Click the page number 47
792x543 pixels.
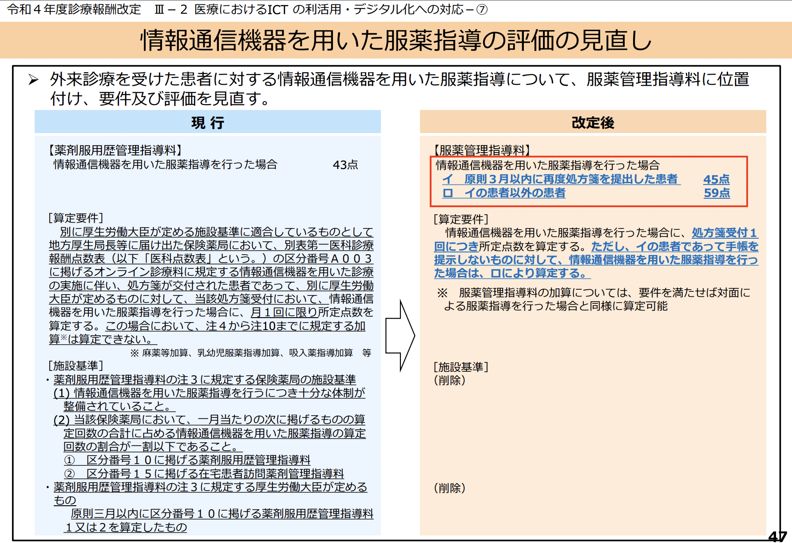pyautogui.click(x=778, y=536)
